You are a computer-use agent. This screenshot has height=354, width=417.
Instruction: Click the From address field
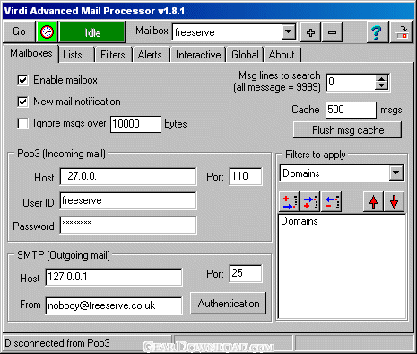(114, 305)
